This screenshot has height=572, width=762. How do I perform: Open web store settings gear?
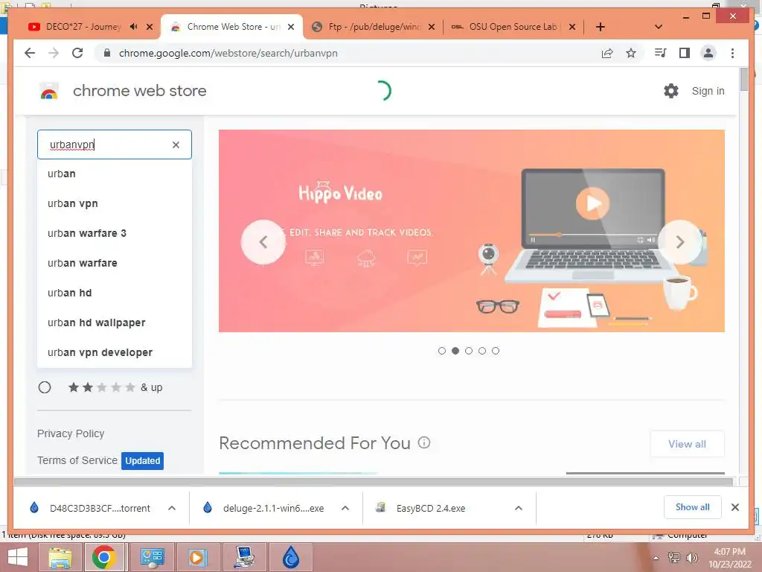671,90
